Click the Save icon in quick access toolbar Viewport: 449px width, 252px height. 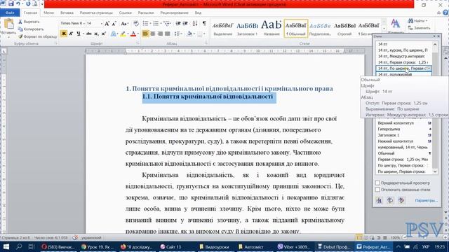coord(11,3)
